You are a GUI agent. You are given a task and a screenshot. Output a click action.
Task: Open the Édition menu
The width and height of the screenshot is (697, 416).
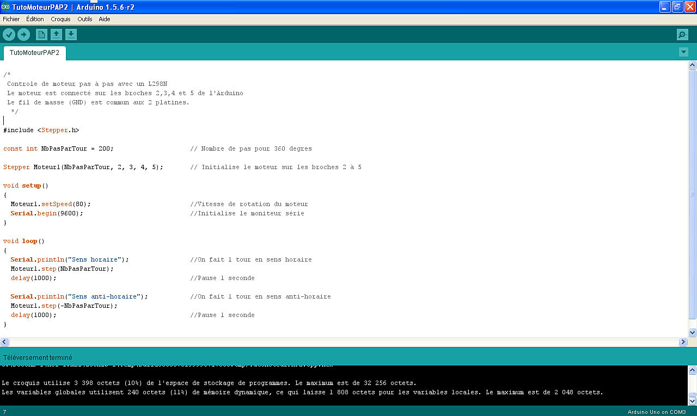point(34,19)
